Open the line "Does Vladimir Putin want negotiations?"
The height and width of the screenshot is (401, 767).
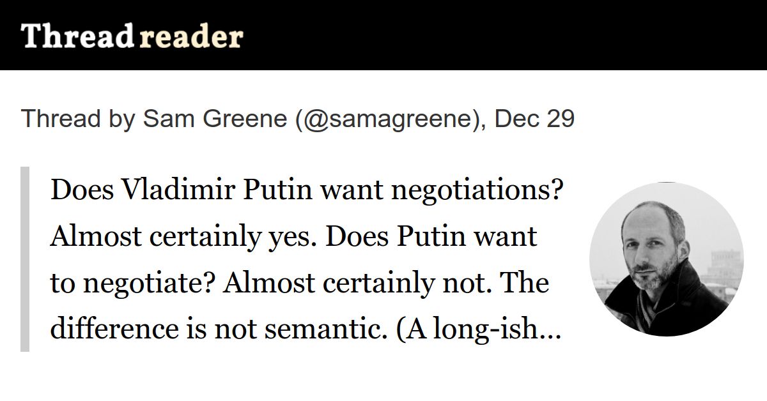click(x=307, y=191)
